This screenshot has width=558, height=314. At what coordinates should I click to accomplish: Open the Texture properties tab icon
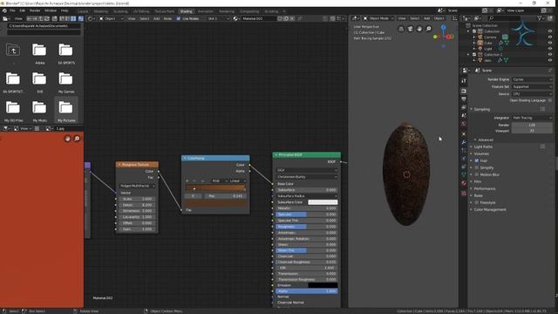pyautogui.click(x=464, y=194)
